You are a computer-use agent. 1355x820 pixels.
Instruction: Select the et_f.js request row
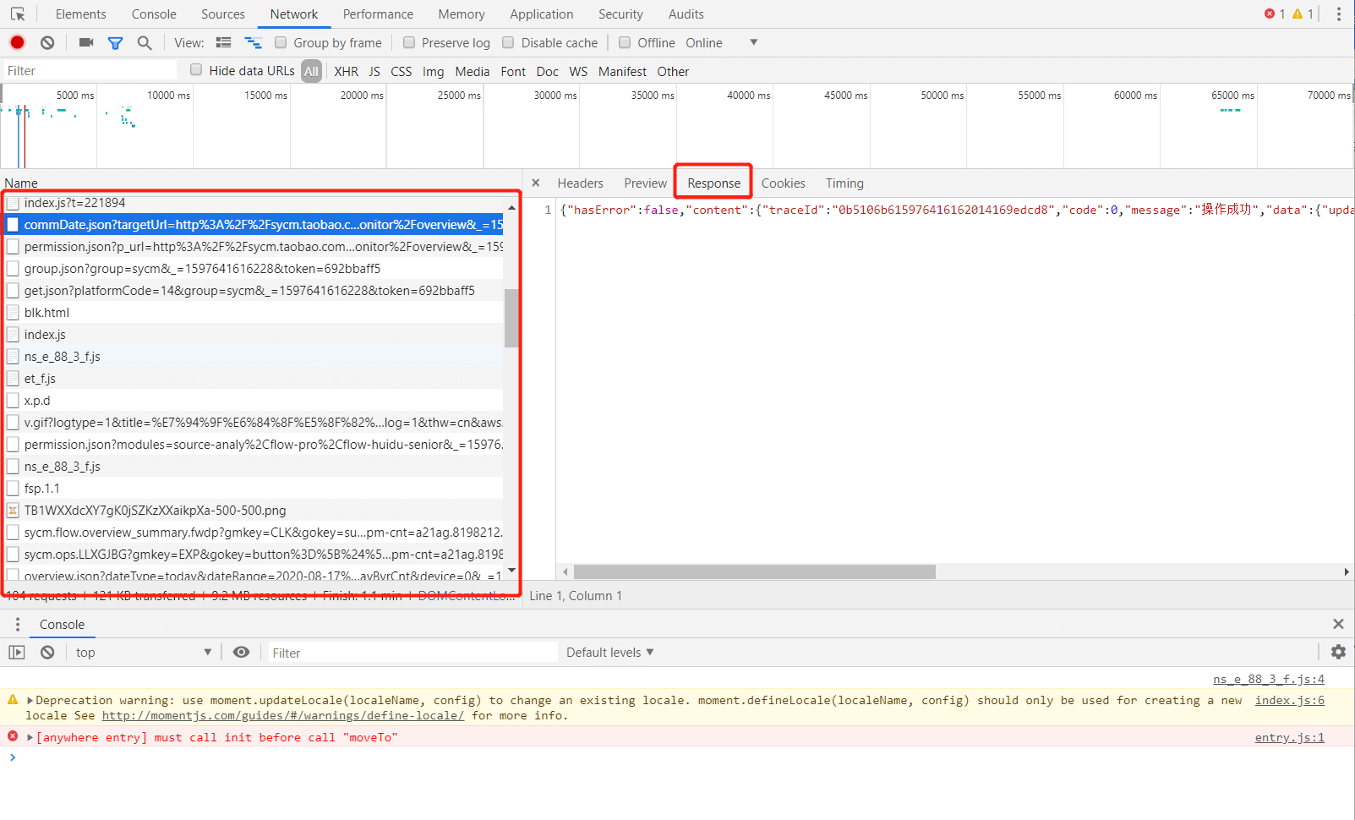point(254,378)
